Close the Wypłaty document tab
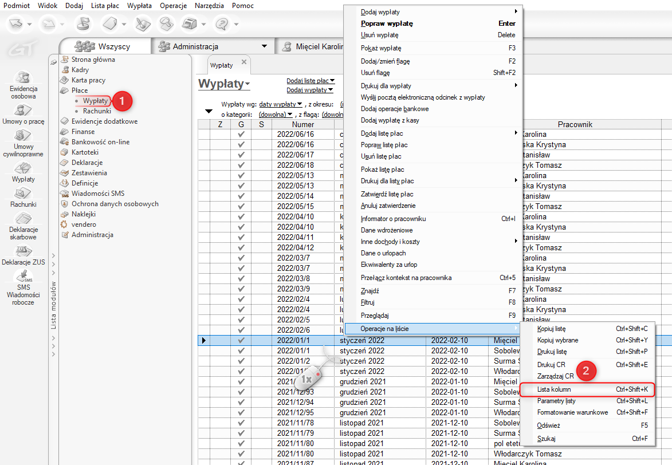 (243, 62)
